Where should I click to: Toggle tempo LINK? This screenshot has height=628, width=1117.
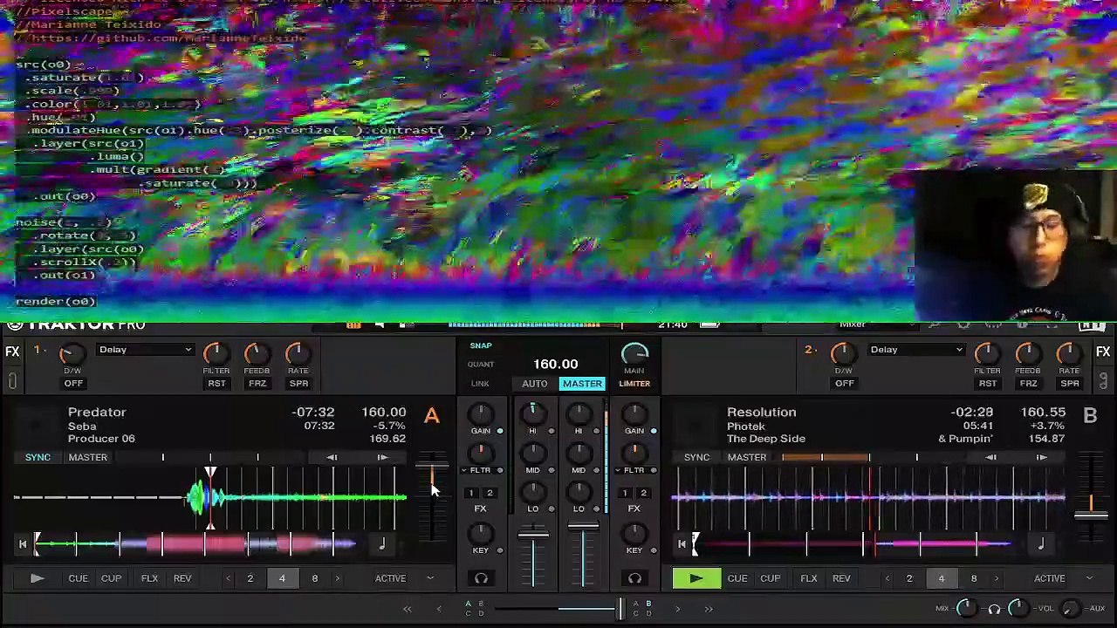pos(480,384)
